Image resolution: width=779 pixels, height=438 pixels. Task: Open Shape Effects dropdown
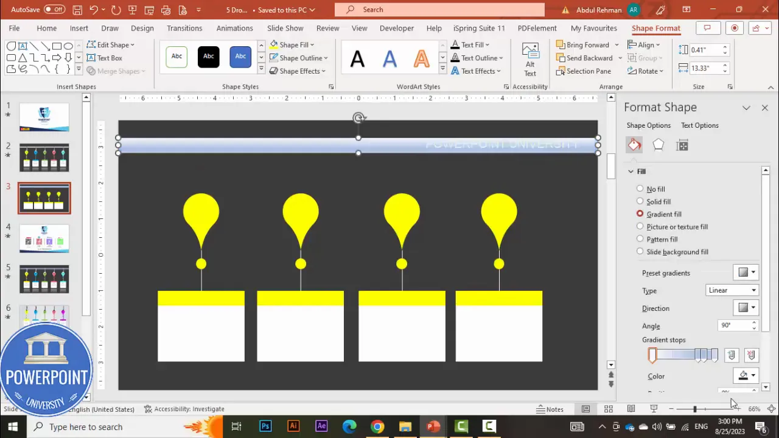click(x=297, y=71)
